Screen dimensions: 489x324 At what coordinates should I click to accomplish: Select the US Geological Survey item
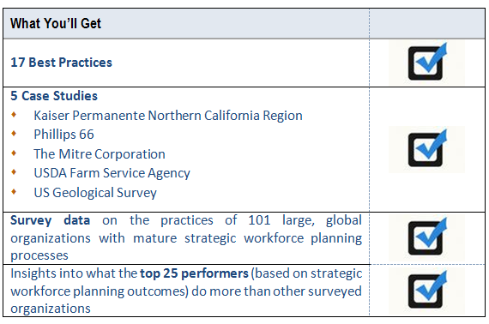(95, 193)
